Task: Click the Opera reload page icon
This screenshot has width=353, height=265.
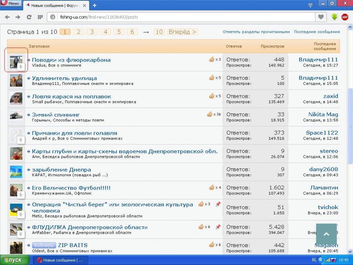Action: (29, 17)
